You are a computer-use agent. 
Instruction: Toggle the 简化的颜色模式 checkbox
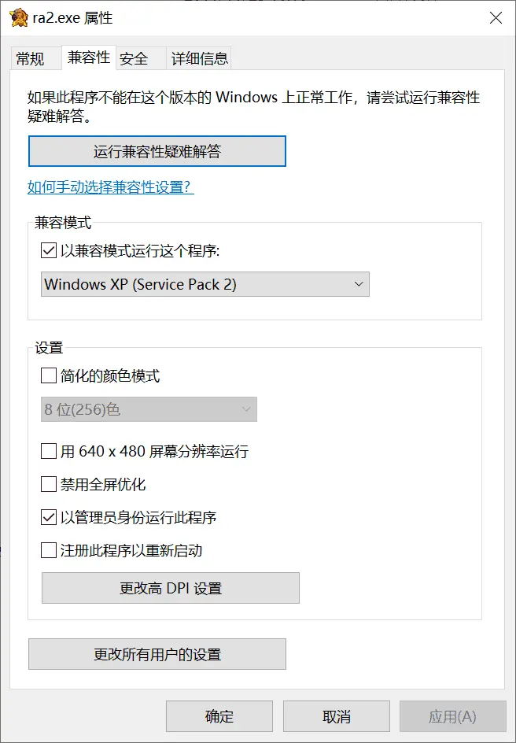pos(48,375)
